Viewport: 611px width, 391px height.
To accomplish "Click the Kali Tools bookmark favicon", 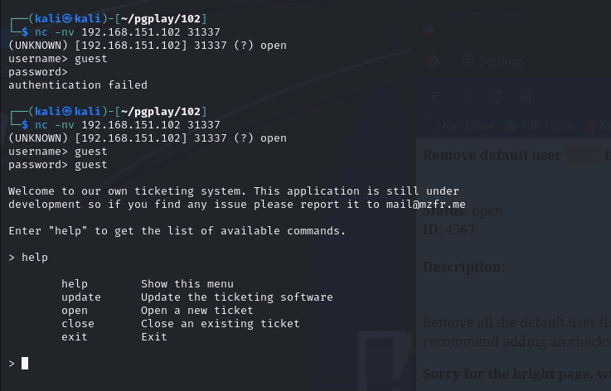I will (511, 125).
